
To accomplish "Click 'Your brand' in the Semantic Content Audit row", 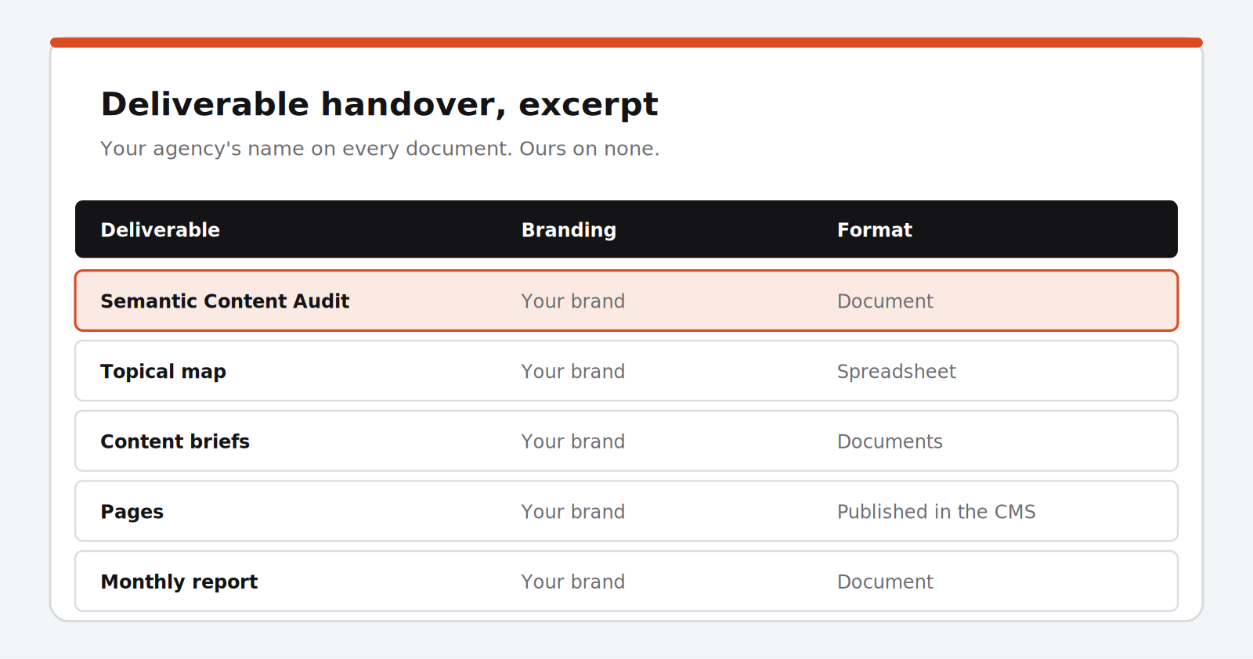I will click(x=573, y=301).
